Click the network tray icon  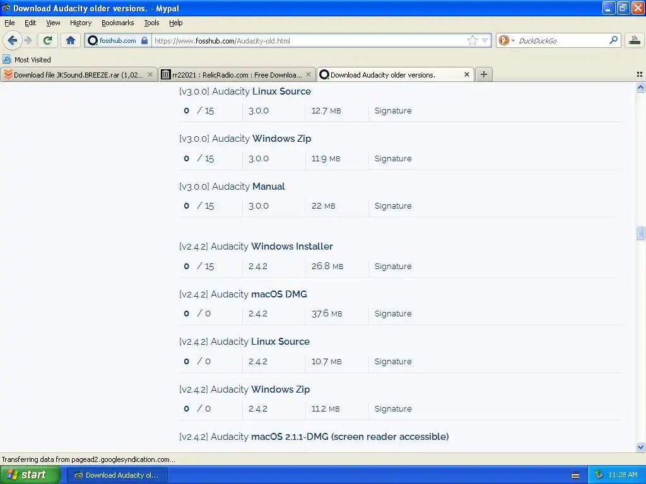click(599, 475)
